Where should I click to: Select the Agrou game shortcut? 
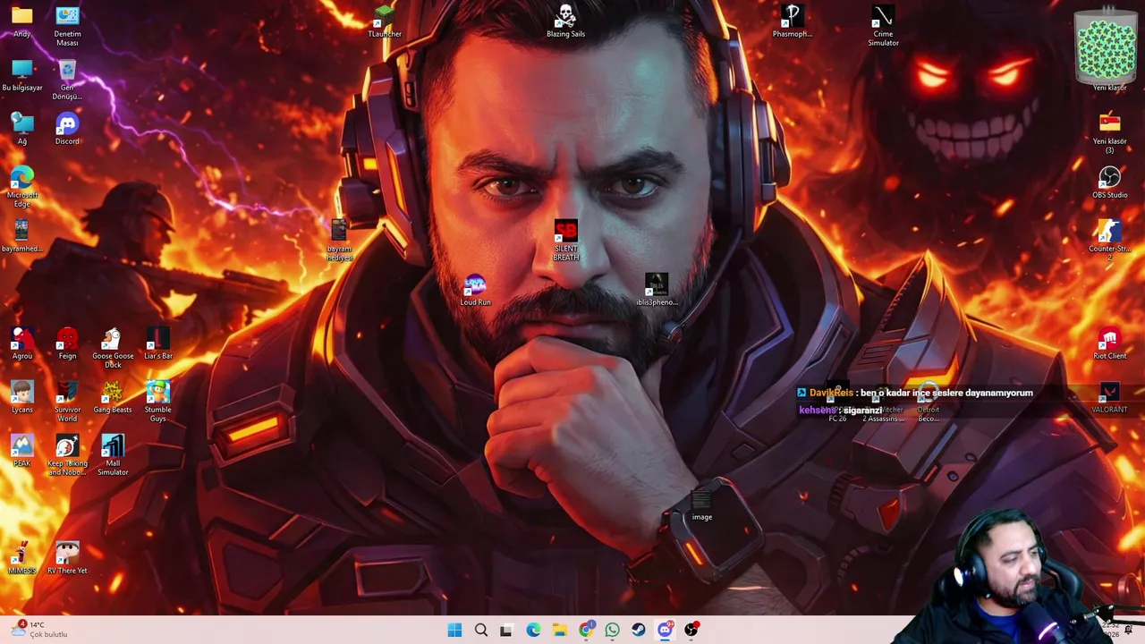(22, 344)
